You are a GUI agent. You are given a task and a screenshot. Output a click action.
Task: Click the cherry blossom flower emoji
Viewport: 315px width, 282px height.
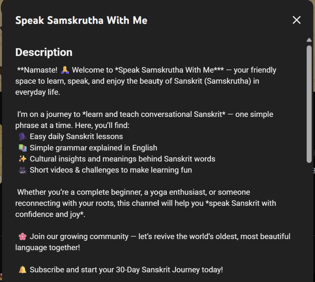click(22, 237)
